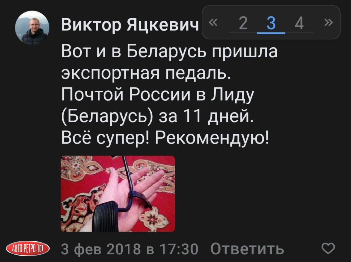Click the blue underline under page 3
Screen dimensions: 351x262
(271, 33)
